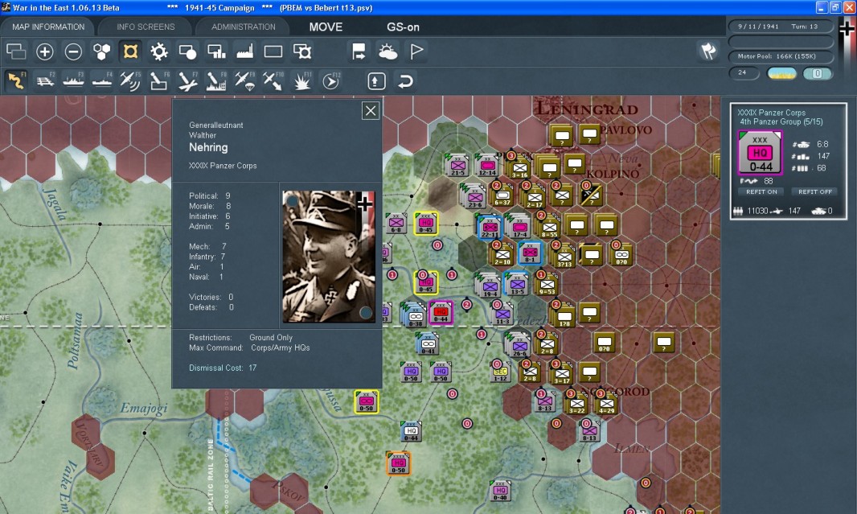Open the Info Screens tab

pyautogui.click(x=146, y=27)
